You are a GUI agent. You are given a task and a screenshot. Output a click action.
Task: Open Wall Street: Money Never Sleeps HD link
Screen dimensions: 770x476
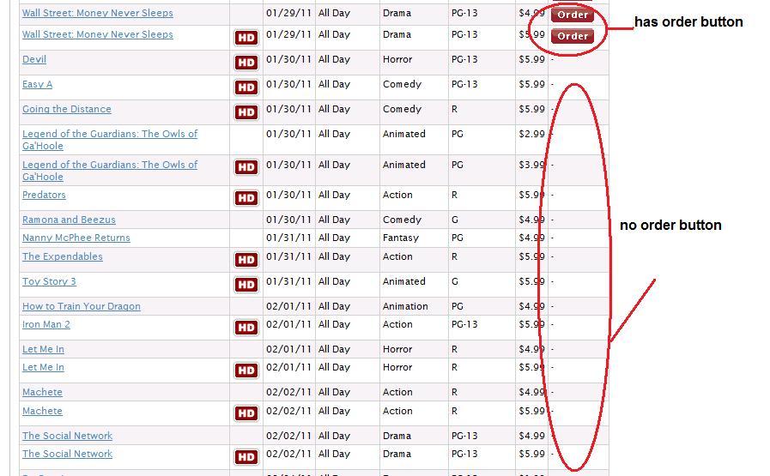[x=98, y=35]
